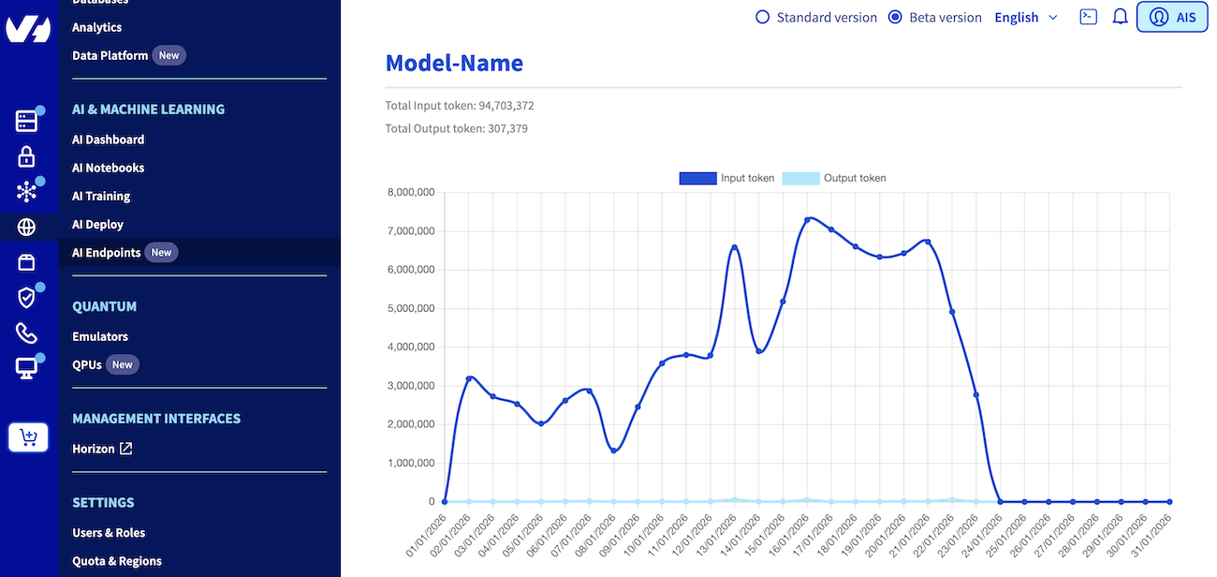
Task: Select the Beta version radio button
Action: tap(894, 17)
